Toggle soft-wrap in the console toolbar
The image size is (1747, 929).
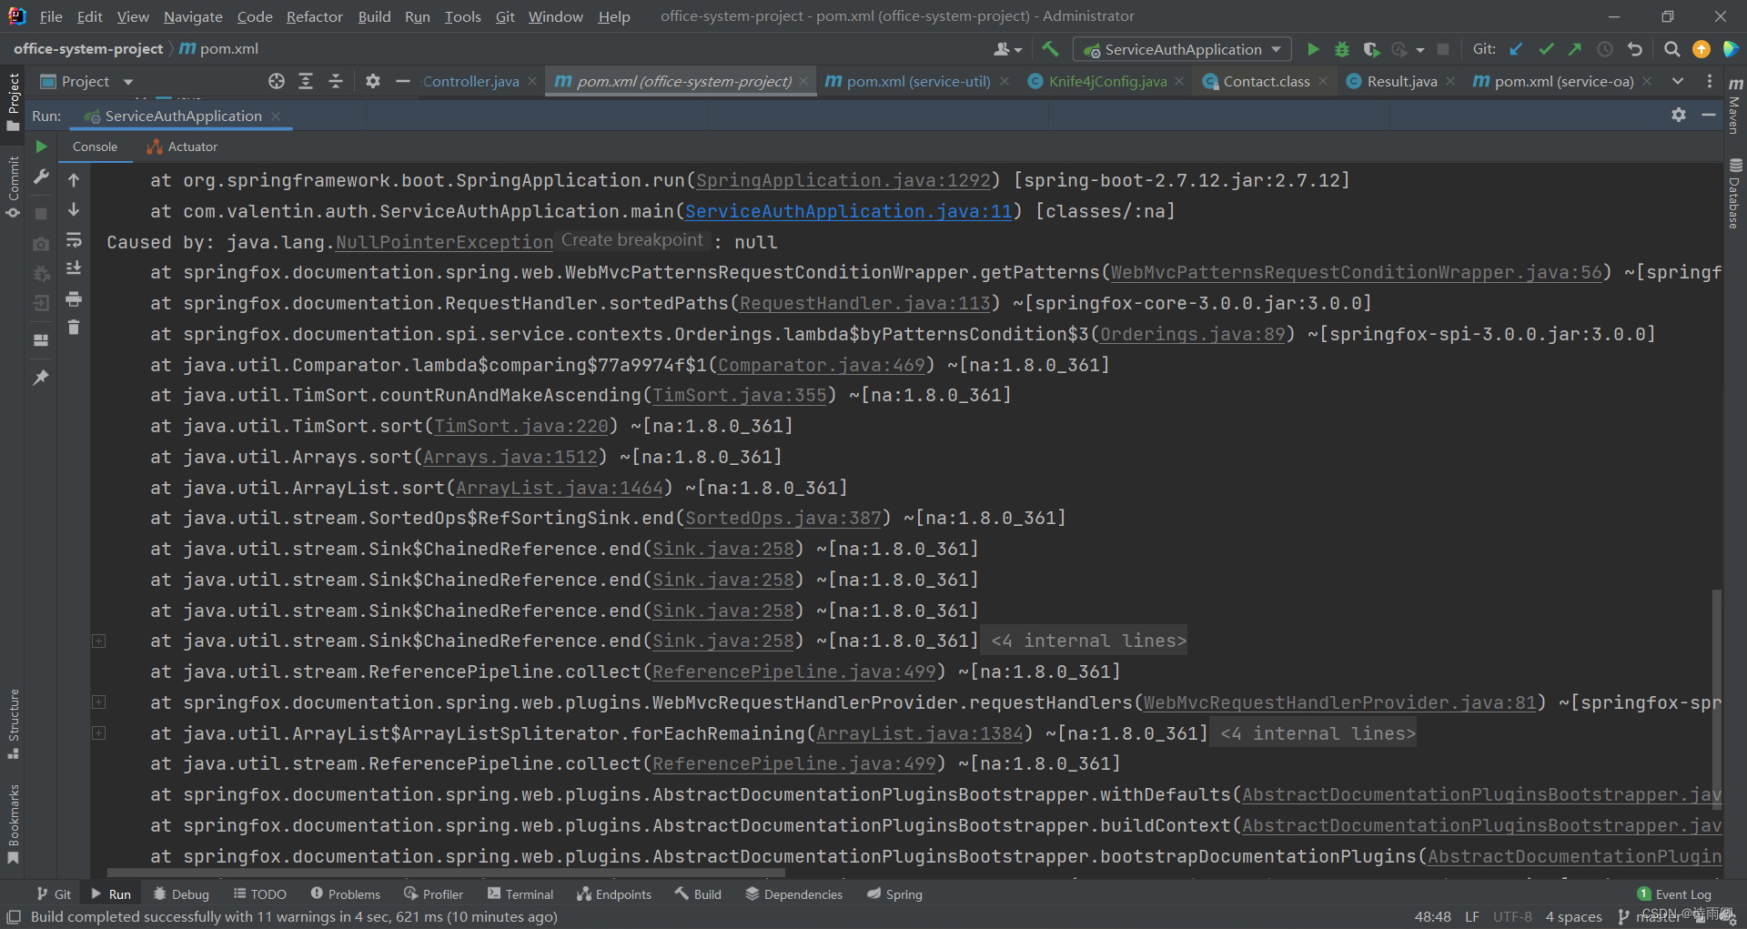point(74,240)
